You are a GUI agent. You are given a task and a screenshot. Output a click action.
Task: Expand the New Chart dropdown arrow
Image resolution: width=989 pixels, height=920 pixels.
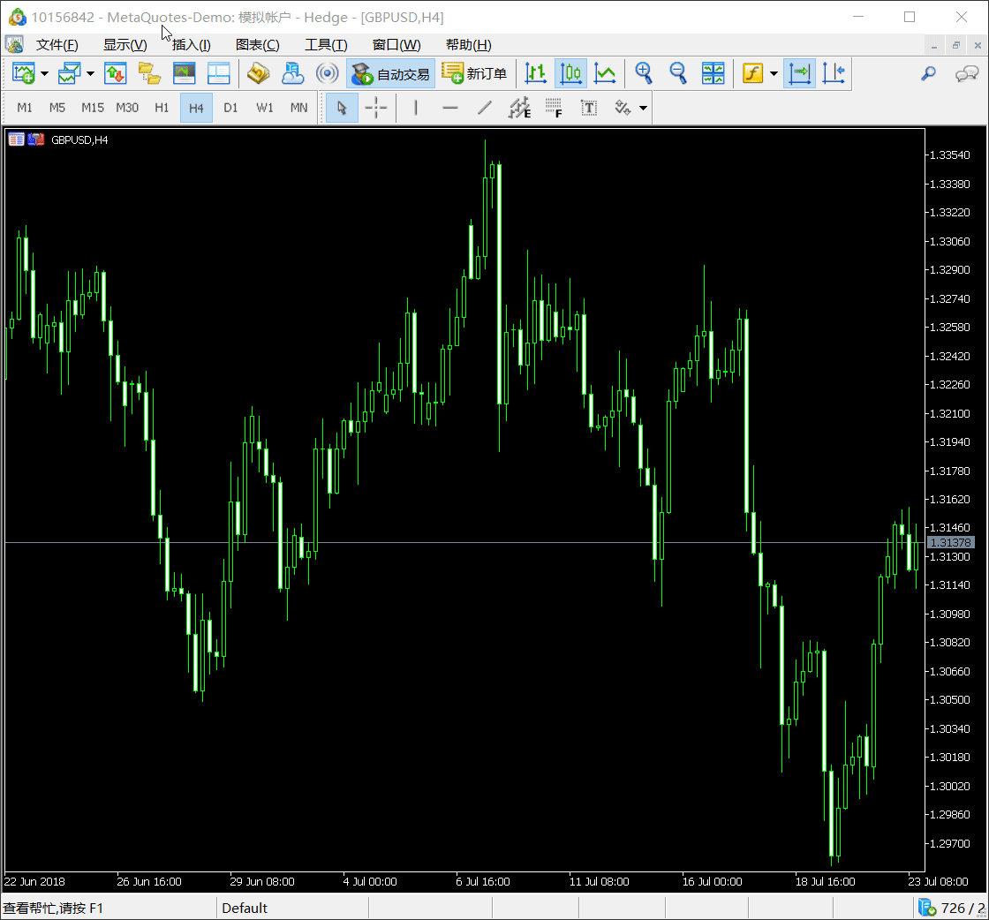pyautogui.click(x=44, y=74)
